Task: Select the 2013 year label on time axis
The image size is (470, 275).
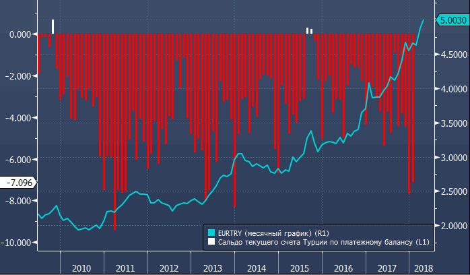Action: (x=213, y=268)
